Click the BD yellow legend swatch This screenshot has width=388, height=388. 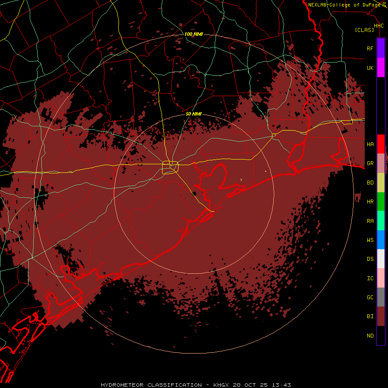tap(381, 183)
